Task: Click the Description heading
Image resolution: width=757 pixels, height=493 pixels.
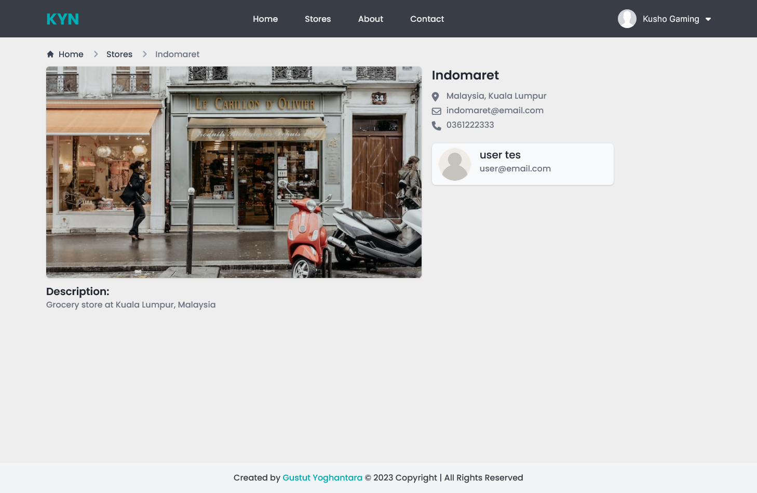Action: 78,291
